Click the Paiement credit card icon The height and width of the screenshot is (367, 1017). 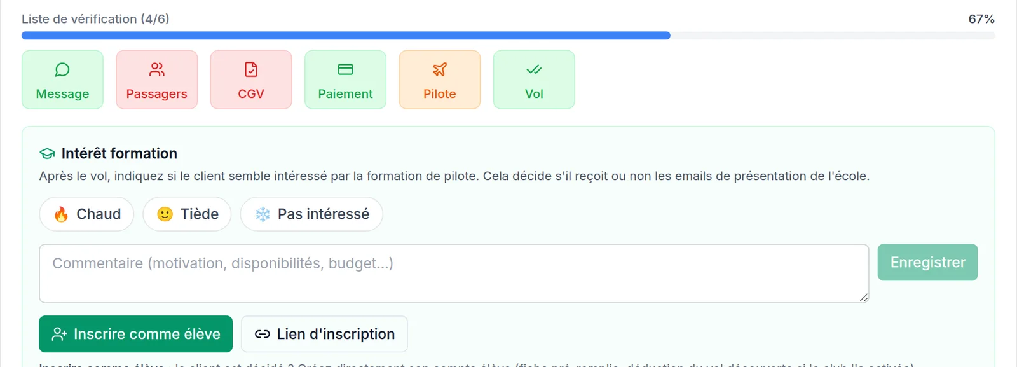[345, 69]
